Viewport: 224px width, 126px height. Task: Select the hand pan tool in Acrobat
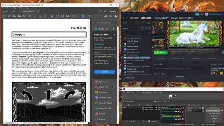coord(57,16)
